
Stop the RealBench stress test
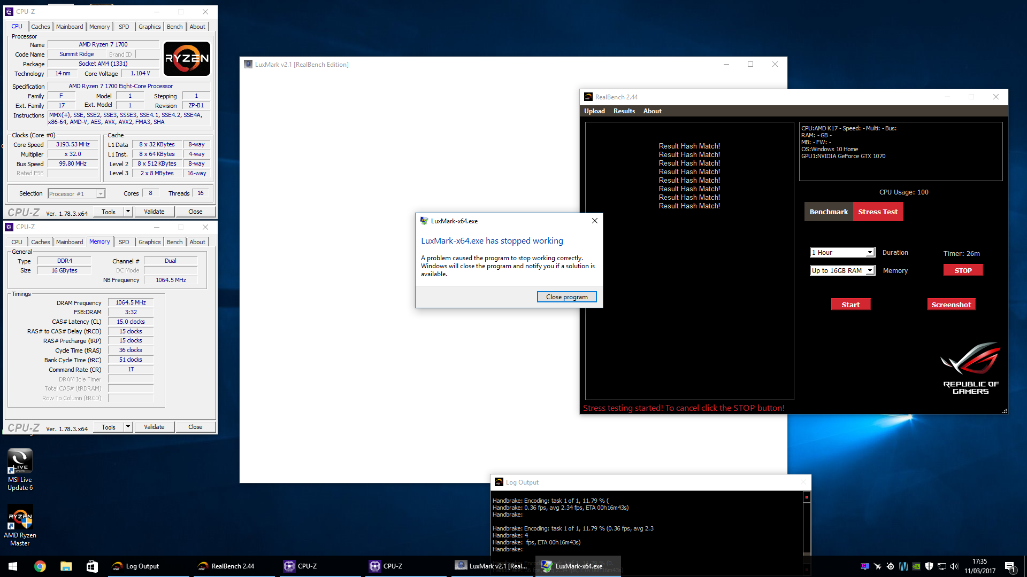tap(963, 271)
